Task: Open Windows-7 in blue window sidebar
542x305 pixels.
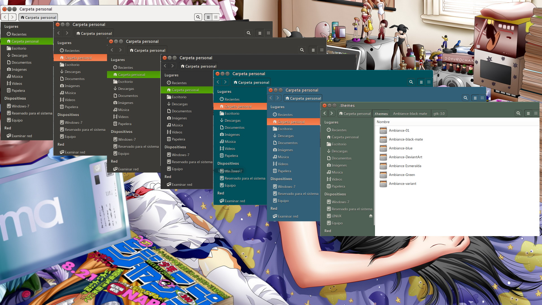Action: (294, 187)
